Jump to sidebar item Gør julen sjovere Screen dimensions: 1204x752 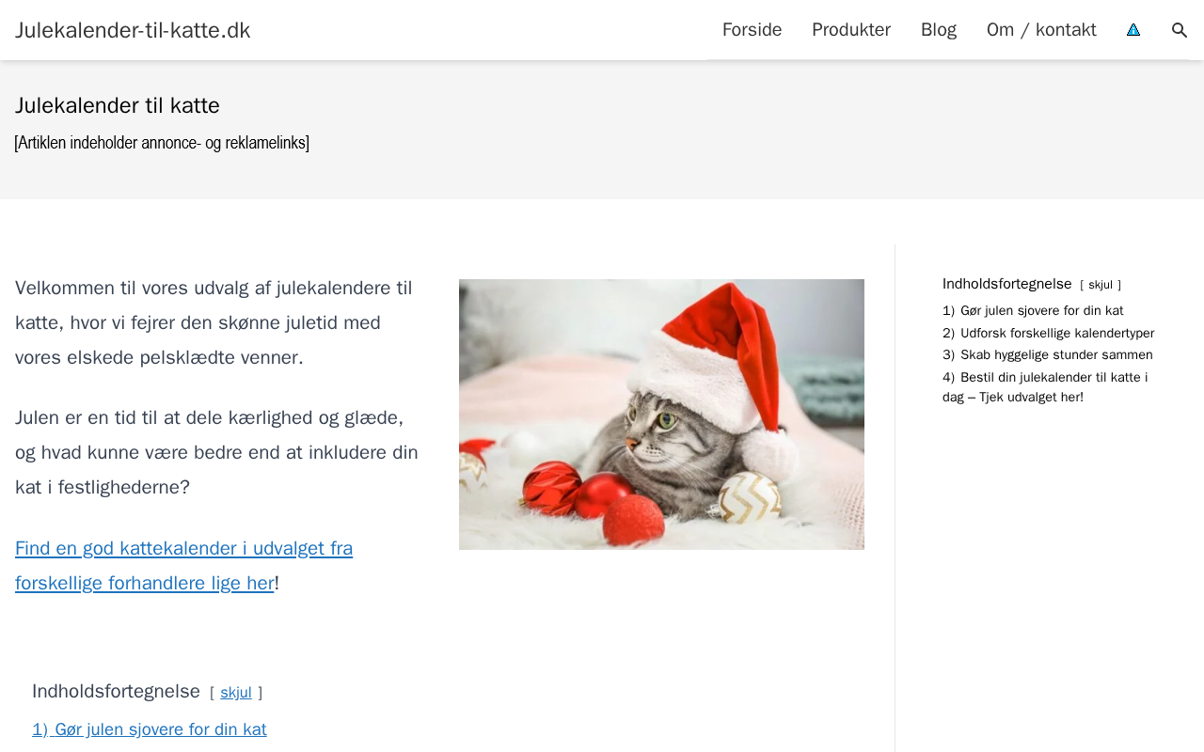click(1033, 311)
